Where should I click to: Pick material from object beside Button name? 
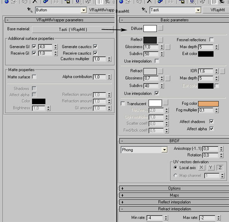pos(30,10)
